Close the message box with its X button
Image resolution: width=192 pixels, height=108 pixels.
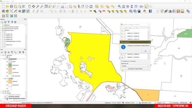coord(149,42)
